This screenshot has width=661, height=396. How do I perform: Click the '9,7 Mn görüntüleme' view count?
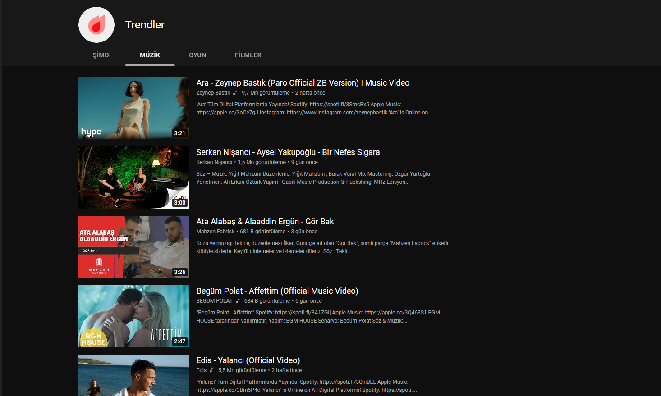[266, 93]
